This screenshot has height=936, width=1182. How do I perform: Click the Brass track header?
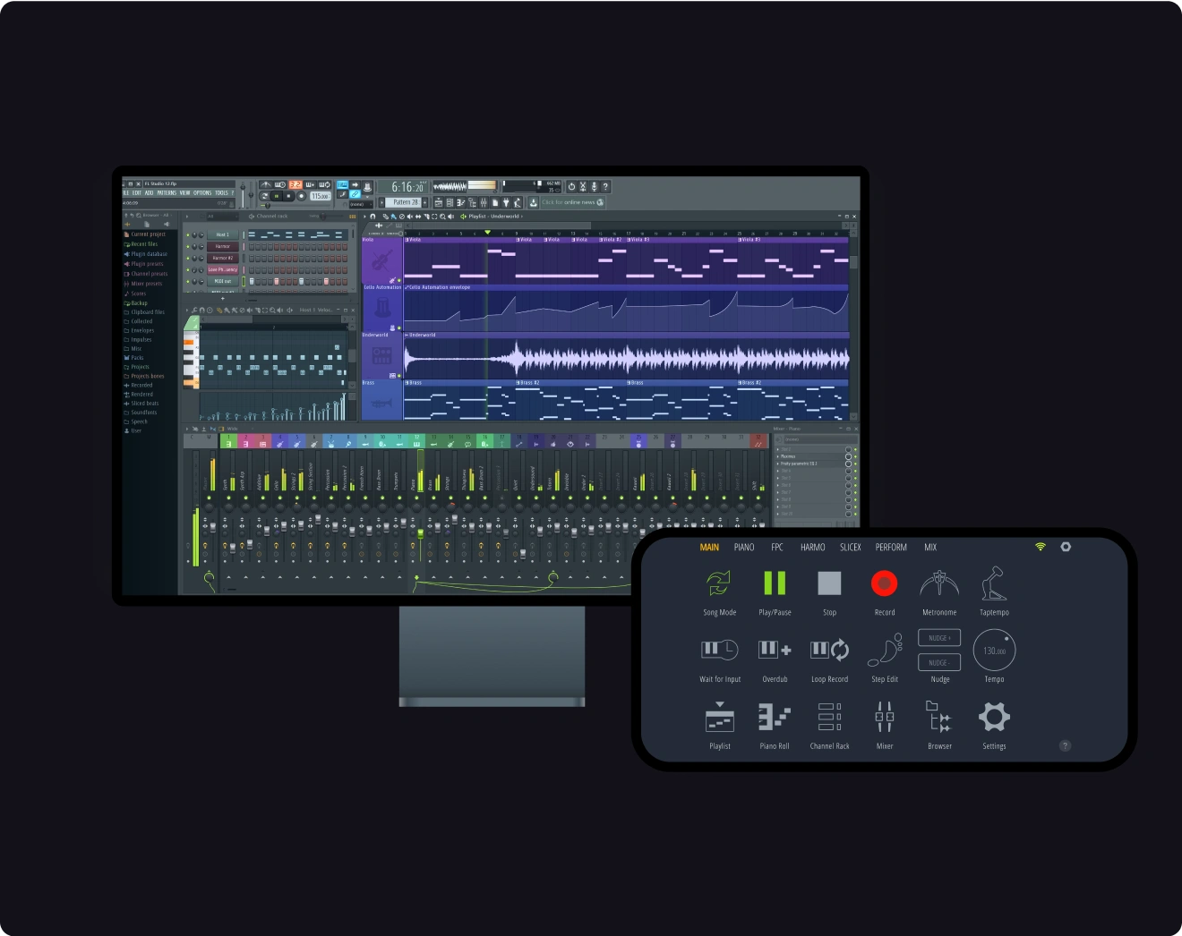coord(382,401)
